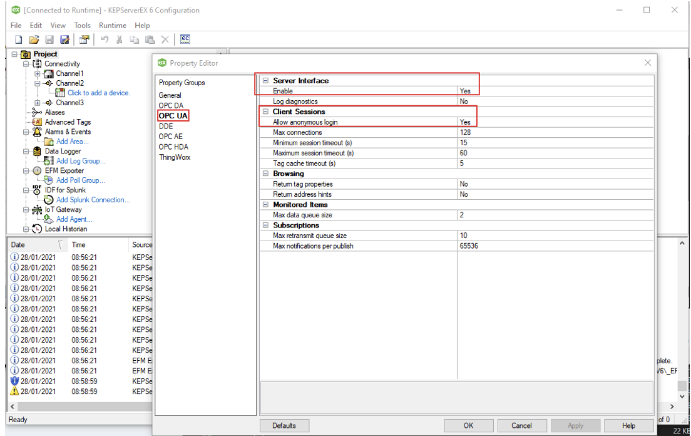
Task: Collapse the Channel2 tree node
Action: click(x=38, y=83)
